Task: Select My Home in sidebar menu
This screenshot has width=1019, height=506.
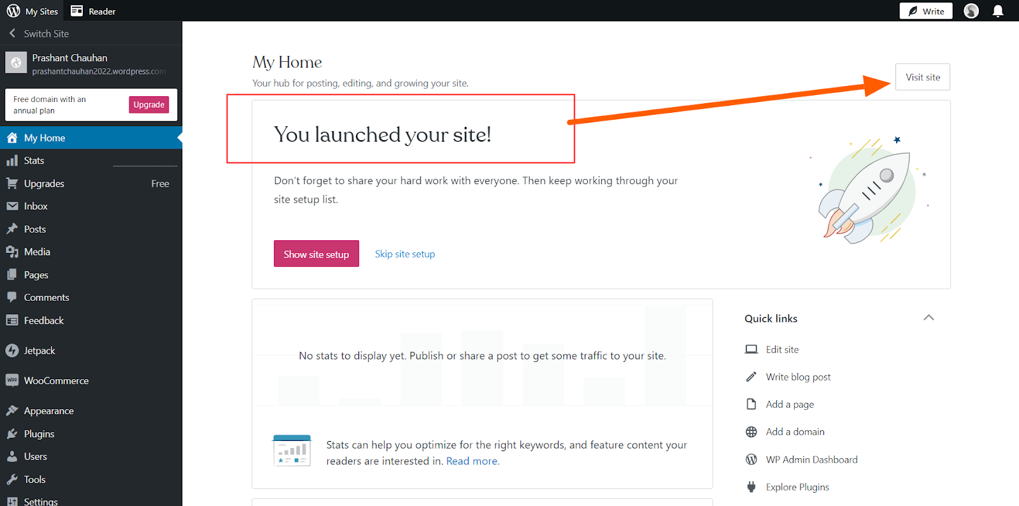Action: pyautogui.click(x=91, y=138)
